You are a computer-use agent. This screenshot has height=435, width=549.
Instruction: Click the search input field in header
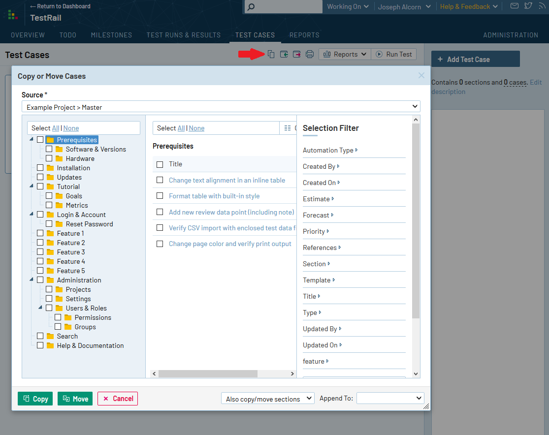click(283, 7)
